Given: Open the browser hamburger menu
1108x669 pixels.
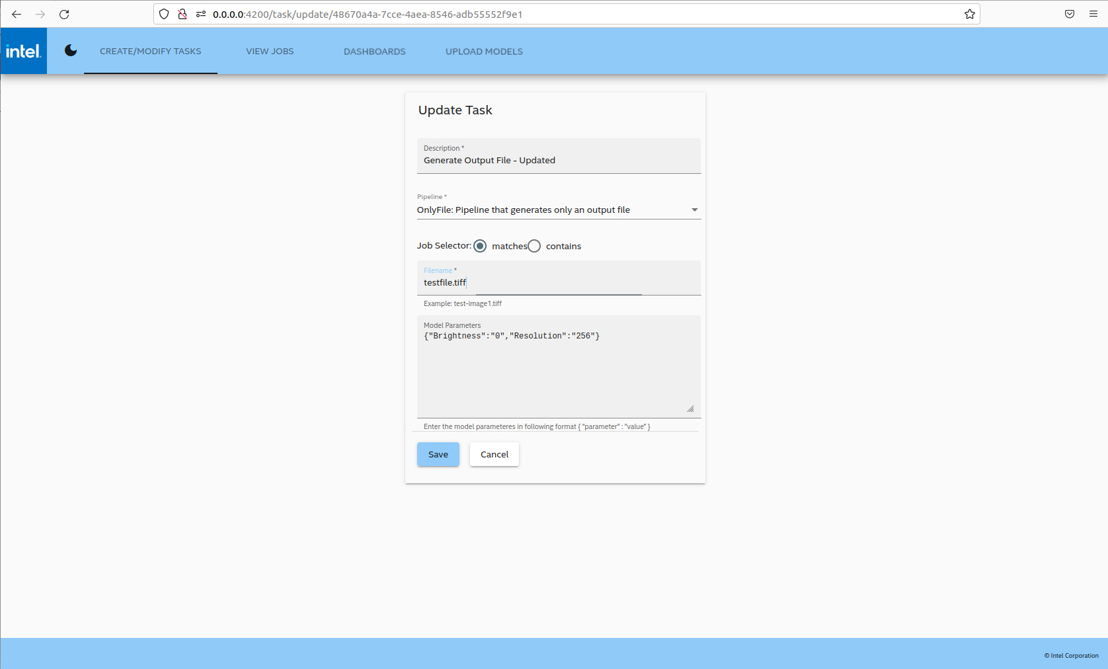Looking at the screenshot, I should tap(1093, 14).
